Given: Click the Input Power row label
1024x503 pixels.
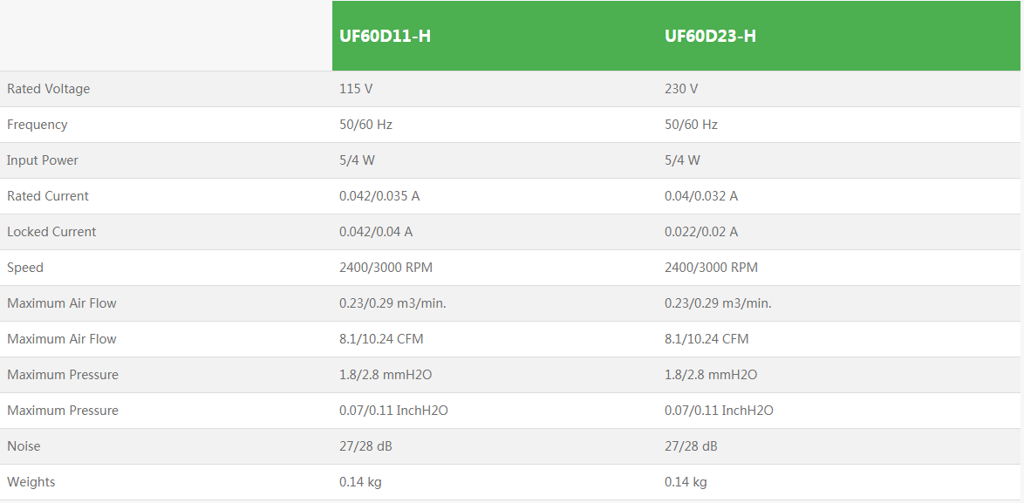Looking at the screenshot, I should coord(43,160).
